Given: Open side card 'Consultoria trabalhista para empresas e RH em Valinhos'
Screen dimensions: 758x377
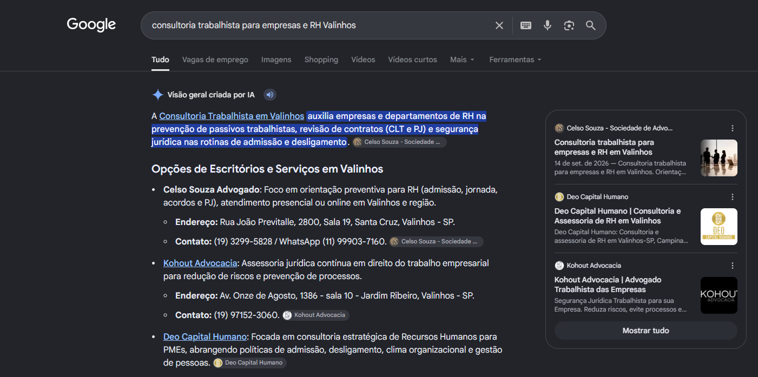Looking at the screenshot, I should 604,147.
